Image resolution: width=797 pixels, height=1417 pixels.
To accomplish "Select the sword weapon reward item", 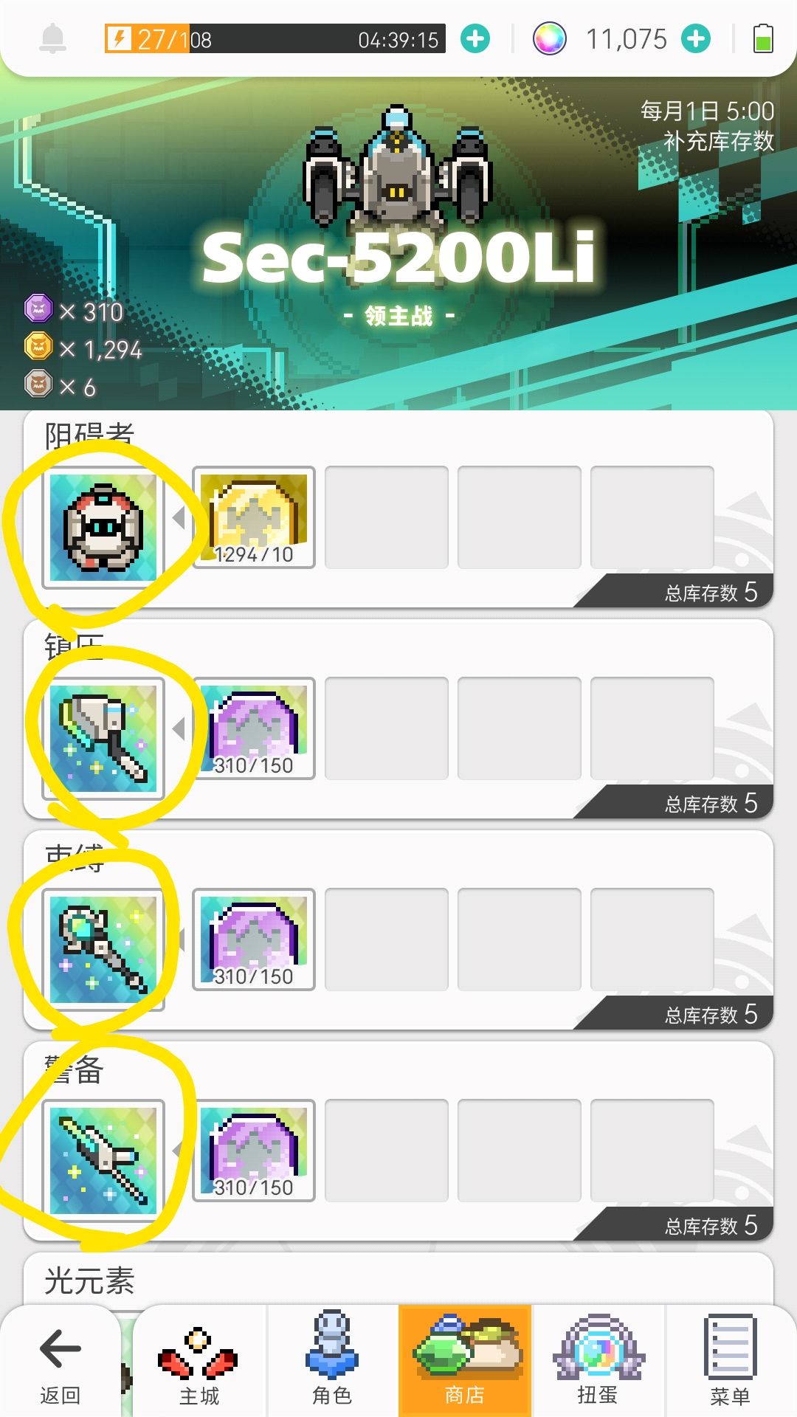I will coord(103,1161).
